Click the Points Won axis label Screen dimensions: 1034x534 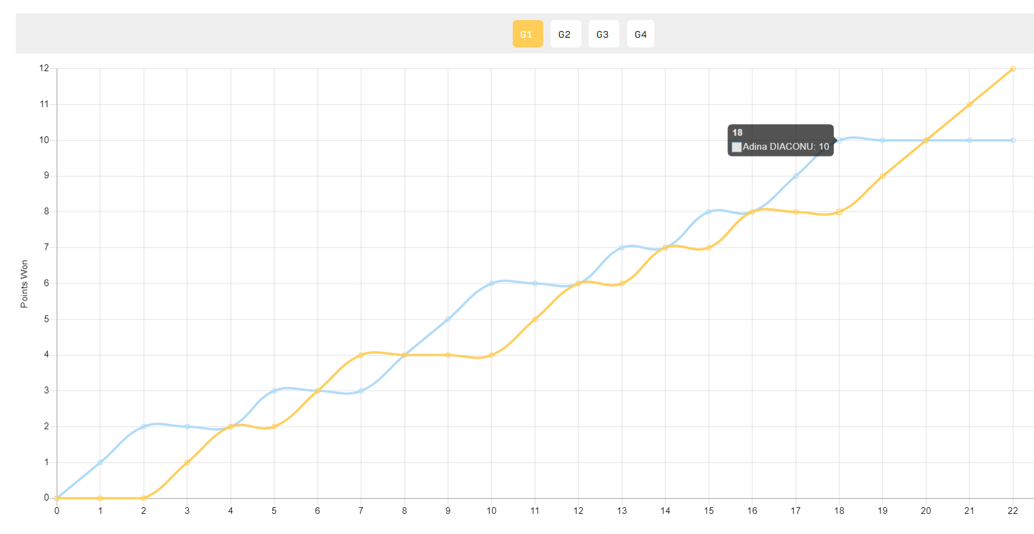coord(24,284)
